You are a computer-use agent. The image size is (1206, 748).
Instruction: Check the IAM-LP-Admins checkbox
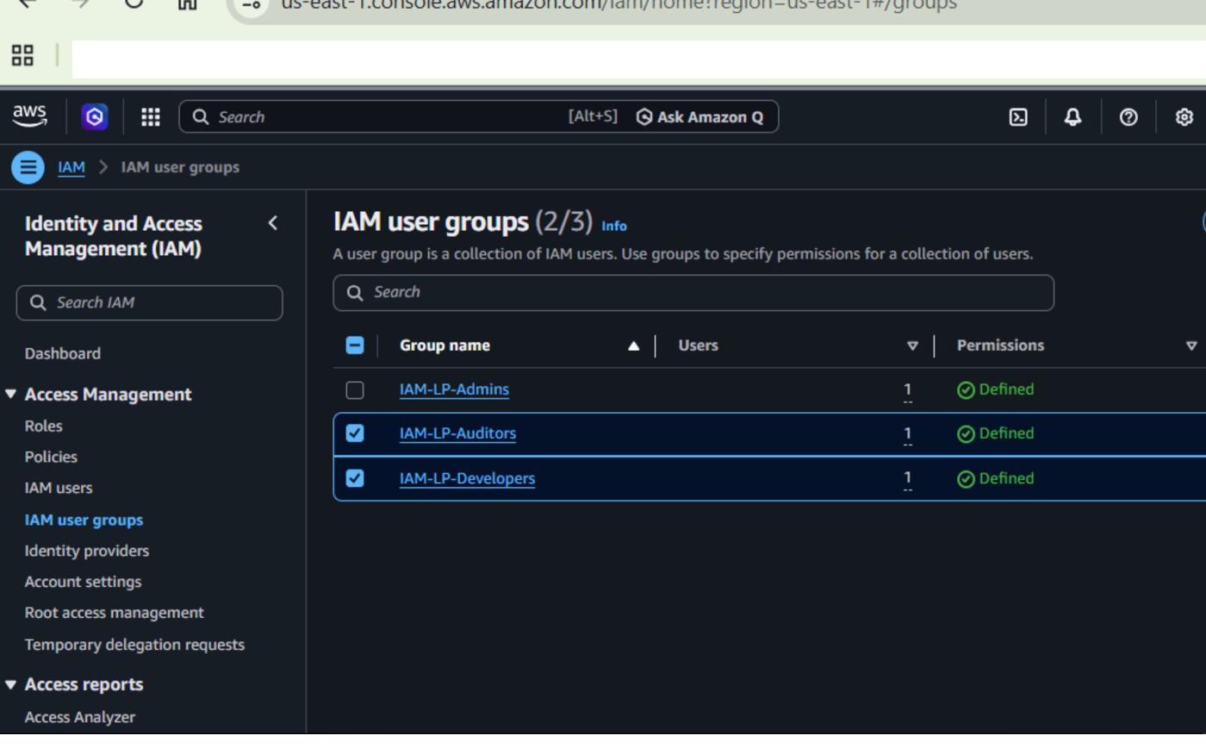click(355, 390)
